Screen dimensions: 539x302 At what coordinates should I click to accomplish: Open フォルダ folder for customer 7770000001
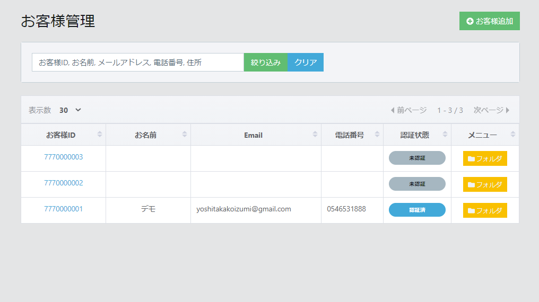[485, 210]
